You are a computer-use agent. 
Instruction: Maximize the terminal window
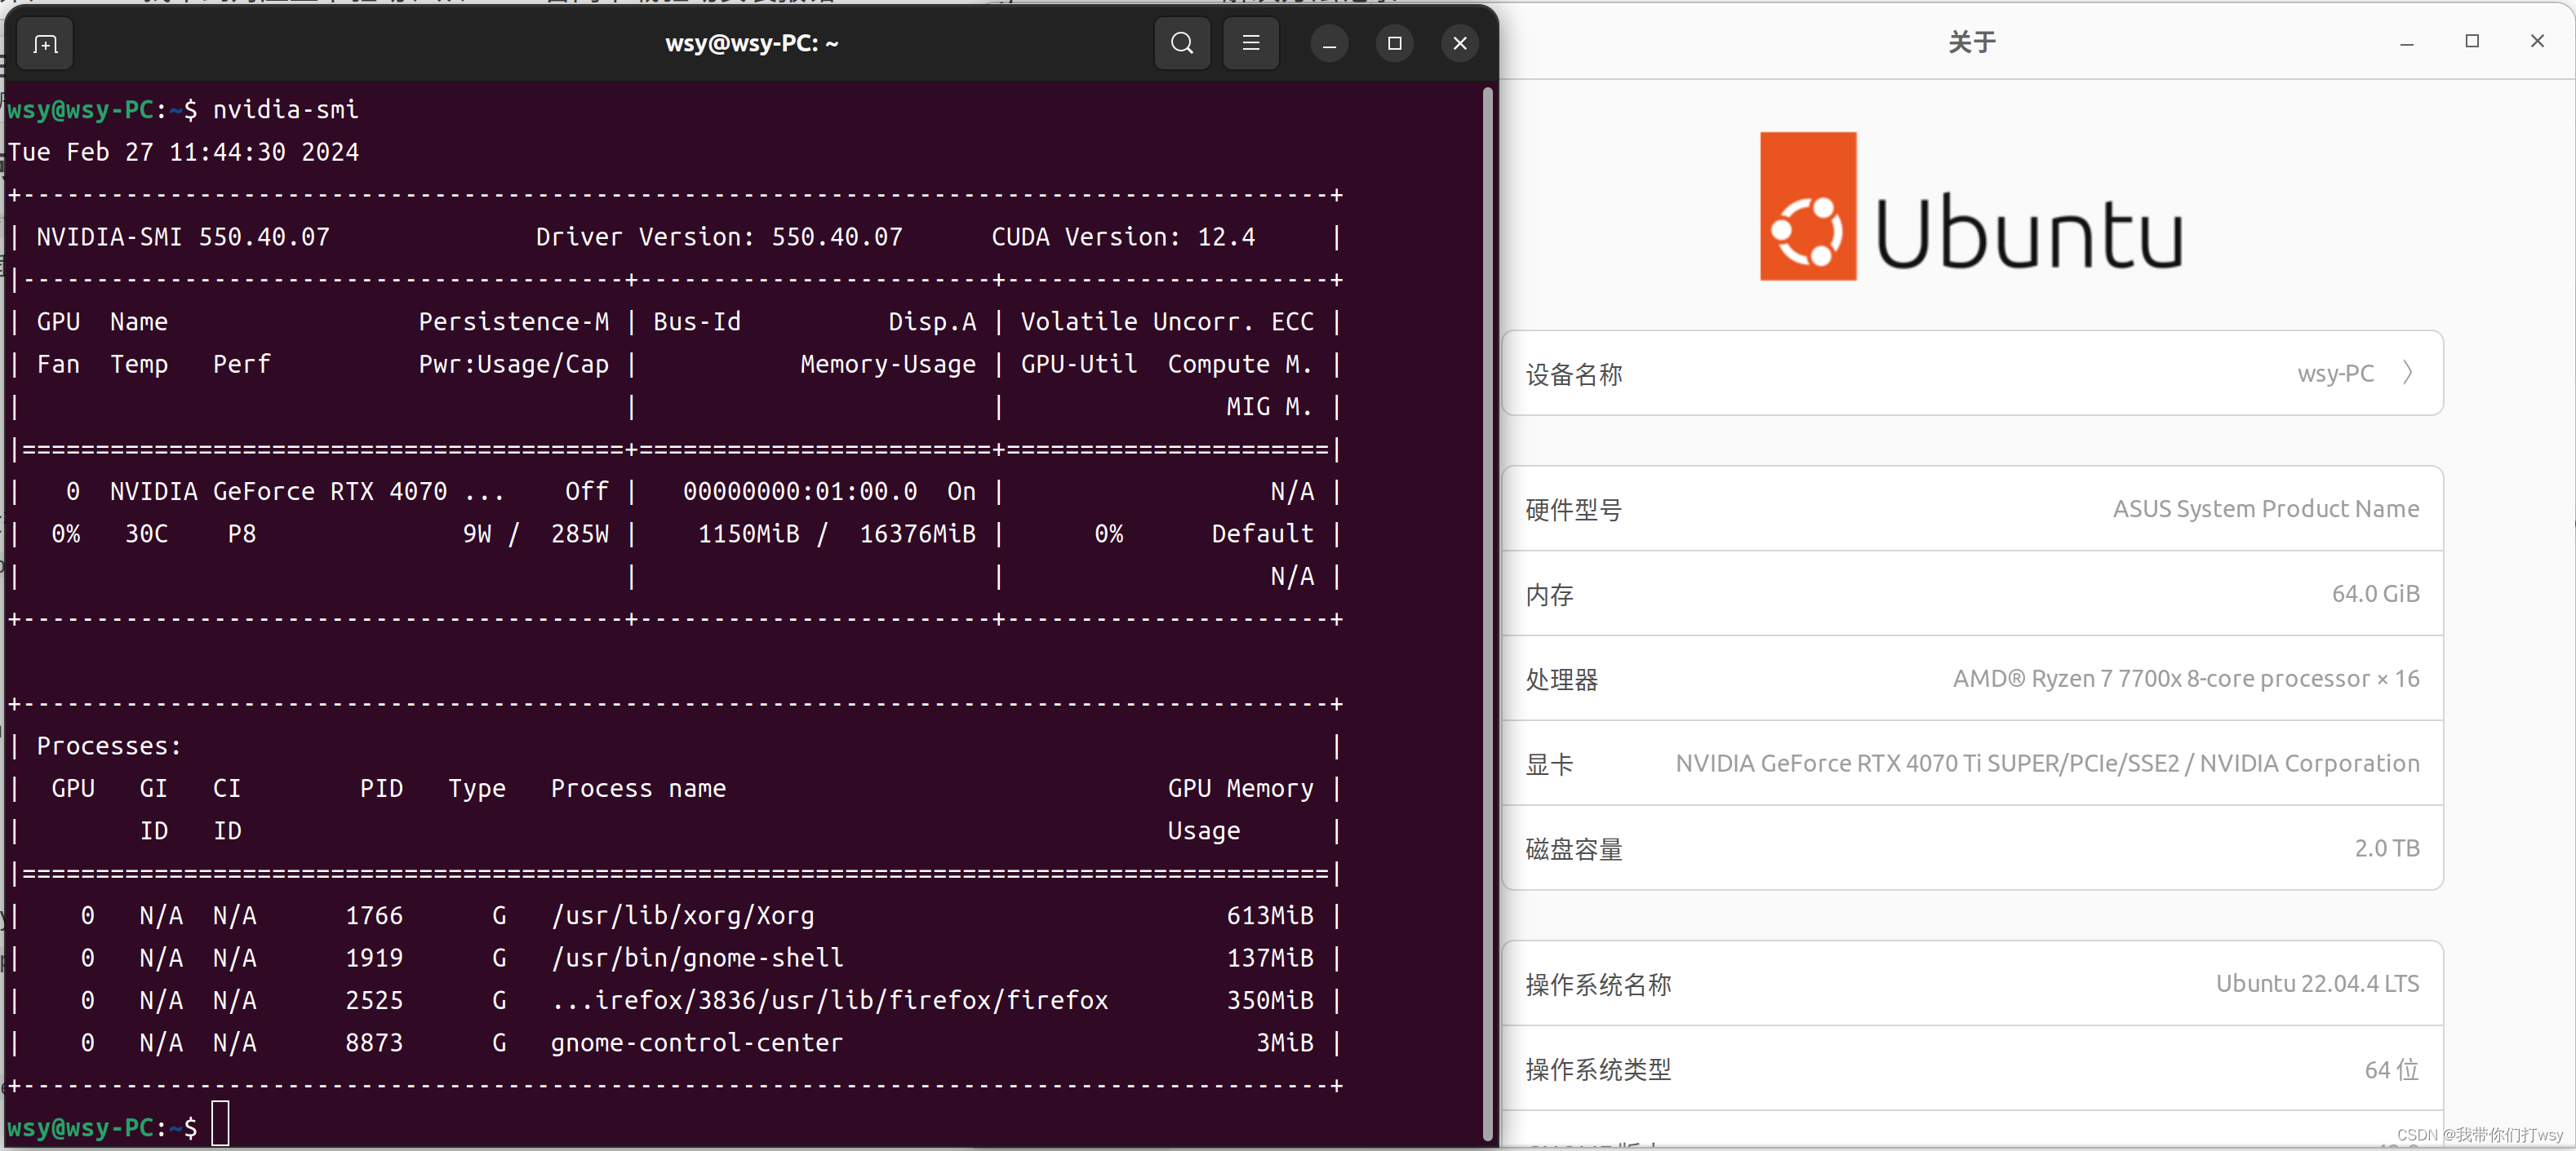(1394, 44)
